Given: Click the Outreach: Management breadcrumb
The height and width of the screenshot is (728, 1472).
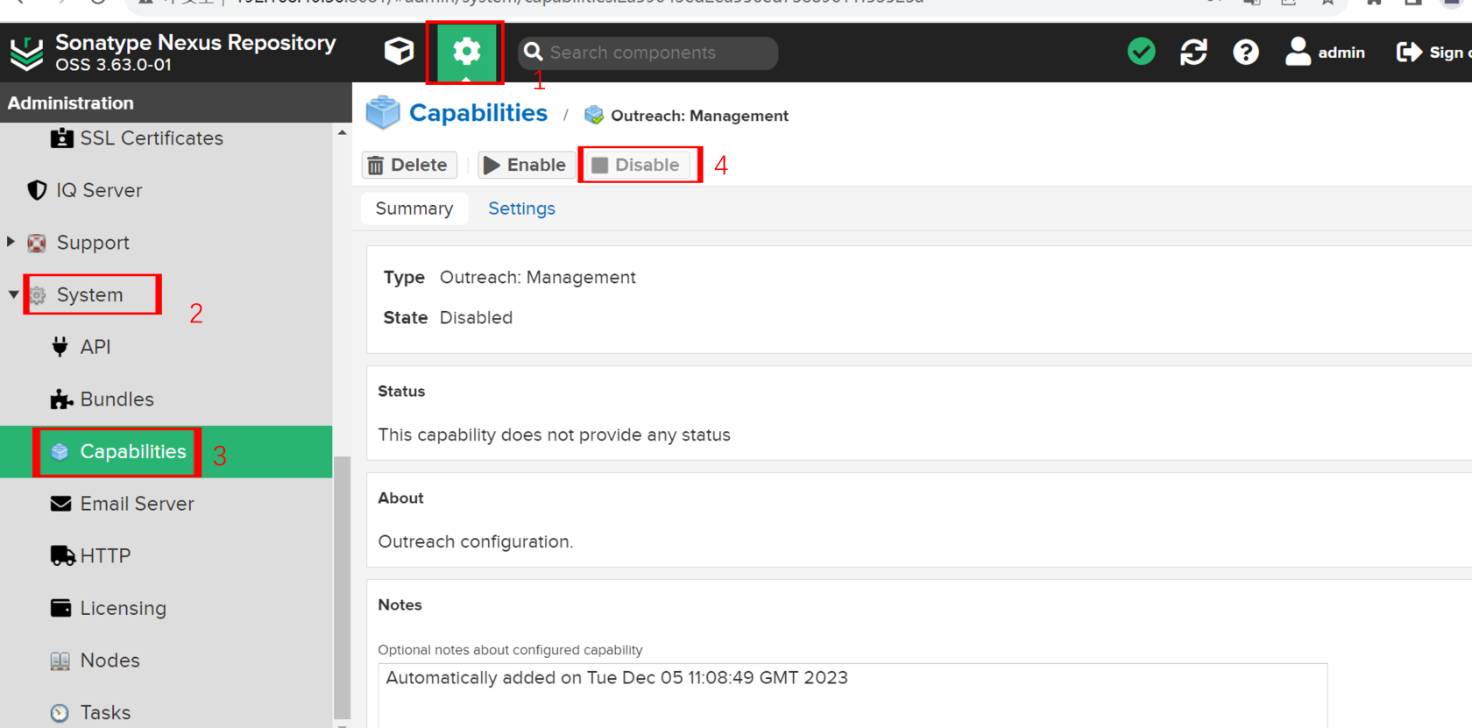Looking at the screenshot, I should [x=699, y=116].
